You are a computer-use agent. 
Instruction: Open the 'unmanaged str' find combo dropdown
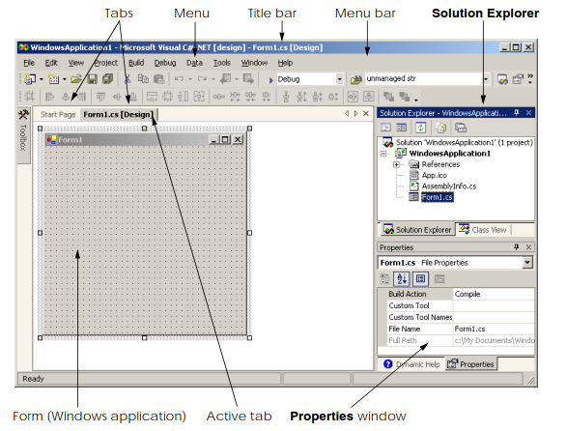[486, 78]
